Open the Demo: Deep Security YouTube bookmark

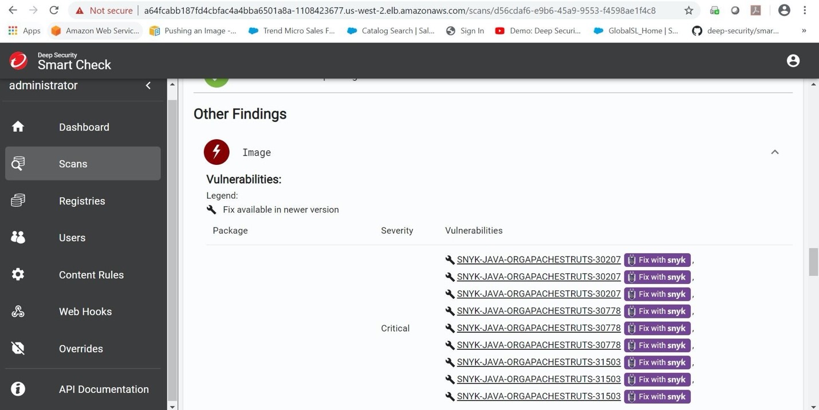[538, 31]
